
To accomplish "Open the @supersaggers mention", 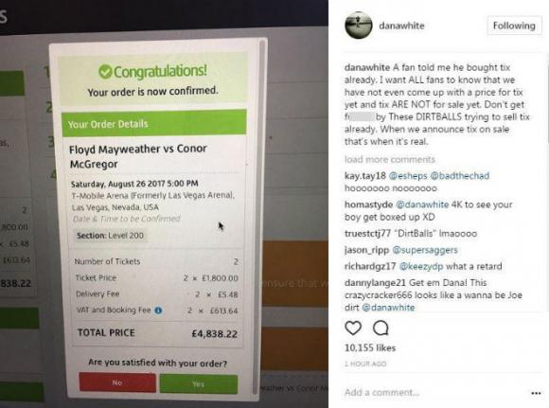I will tap(425, 250).
